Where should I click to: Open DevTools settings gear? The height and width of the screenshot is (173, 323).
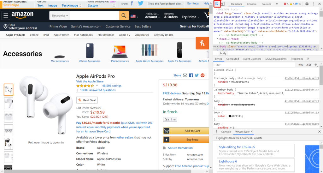tap(307, 4)
